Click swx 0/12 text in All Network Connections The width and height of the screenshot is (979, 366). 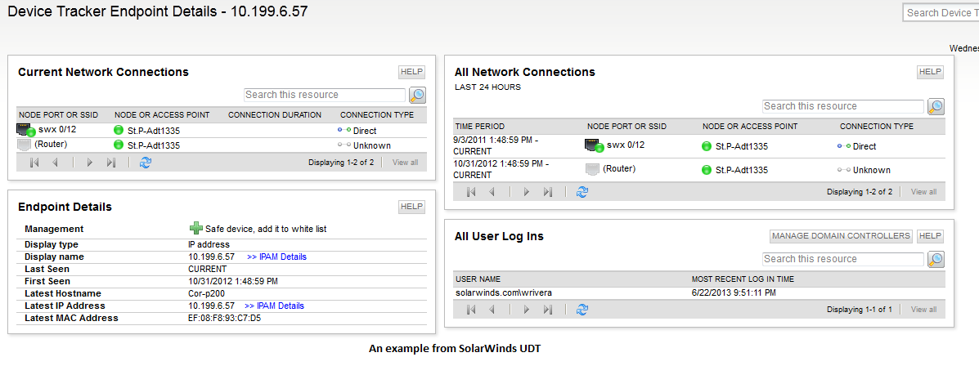pyautogui.click(x=626, y=145)
